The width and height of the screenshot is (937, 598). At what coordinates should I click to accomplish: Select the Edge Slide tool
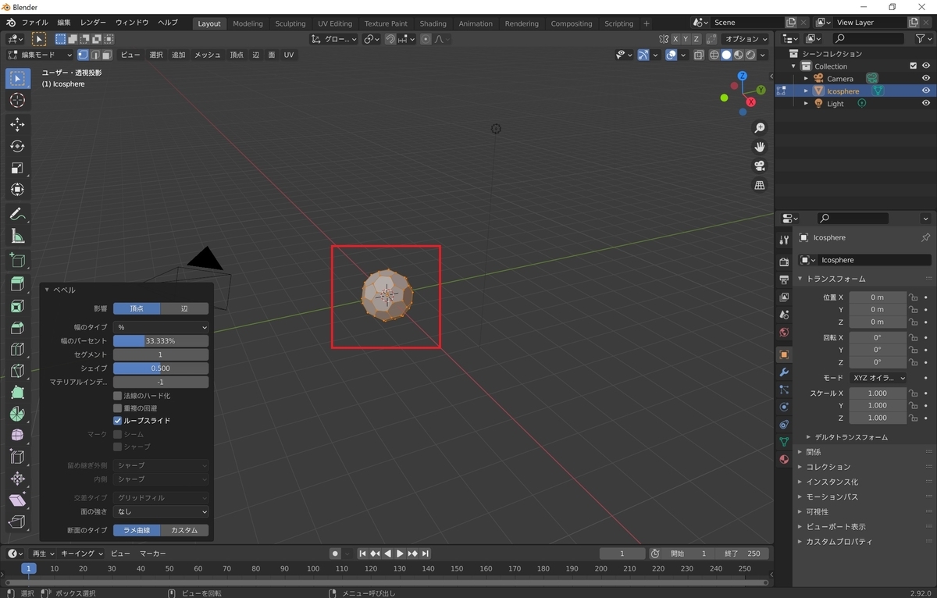coord(17,457)
